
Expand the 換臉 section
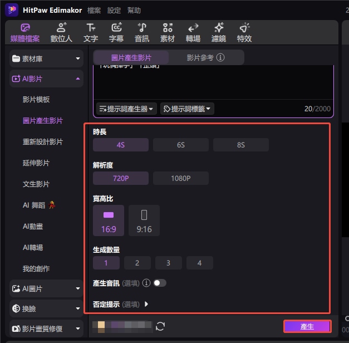(46, 308)
